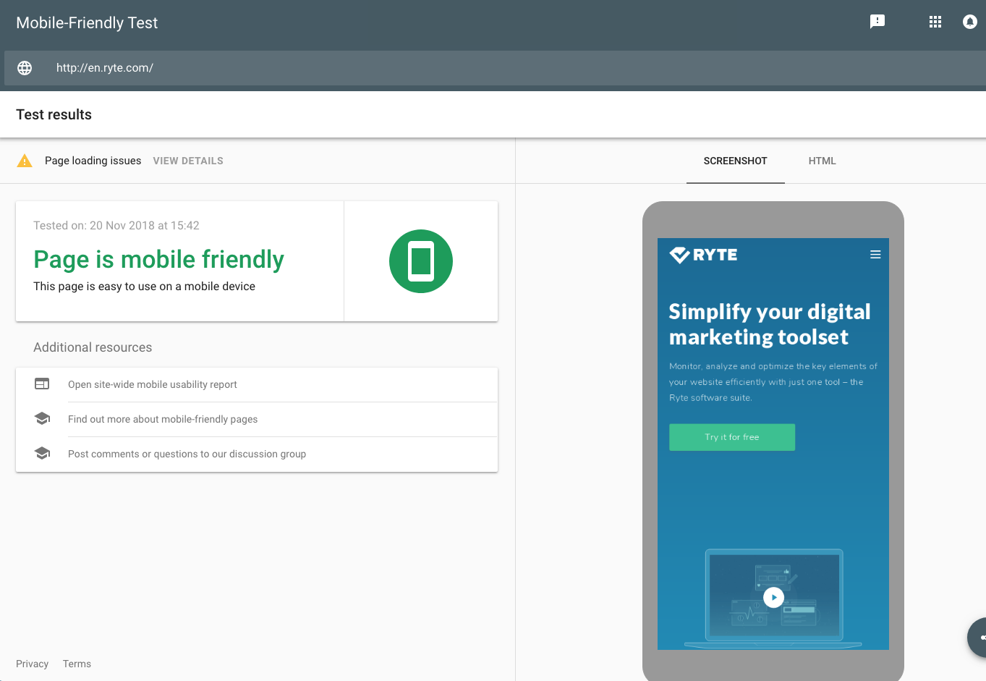
Task: Click the Privacy link in footer
Action: pyautogui.click(x=32, y=664)
